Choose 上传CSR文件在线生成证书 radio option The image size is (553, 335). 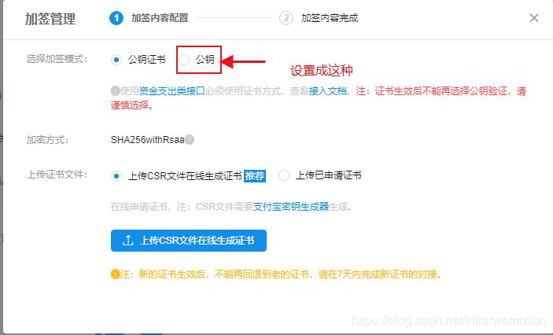116,175
